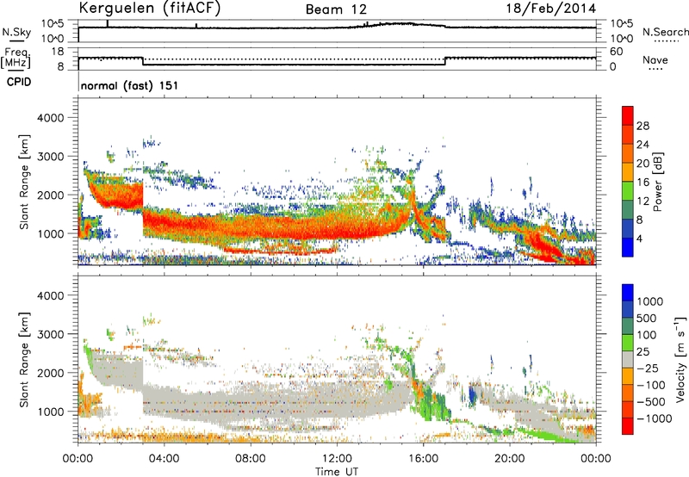689x477 pixels.
Task: Pick the light green segment of velocity colorbar
Action: point(628,343)
